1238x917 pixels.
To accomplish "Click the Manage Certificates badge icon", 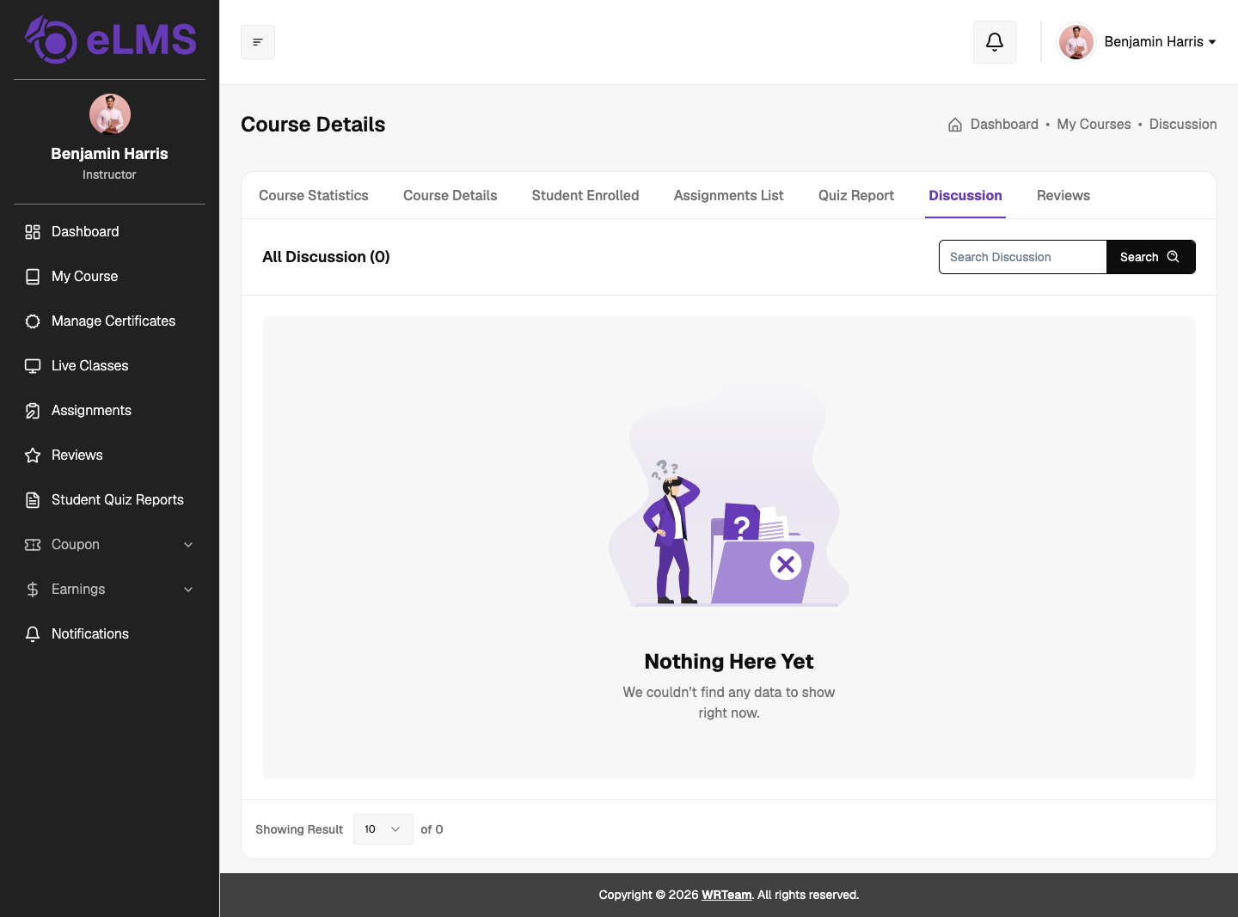I will tap(33, 321).
